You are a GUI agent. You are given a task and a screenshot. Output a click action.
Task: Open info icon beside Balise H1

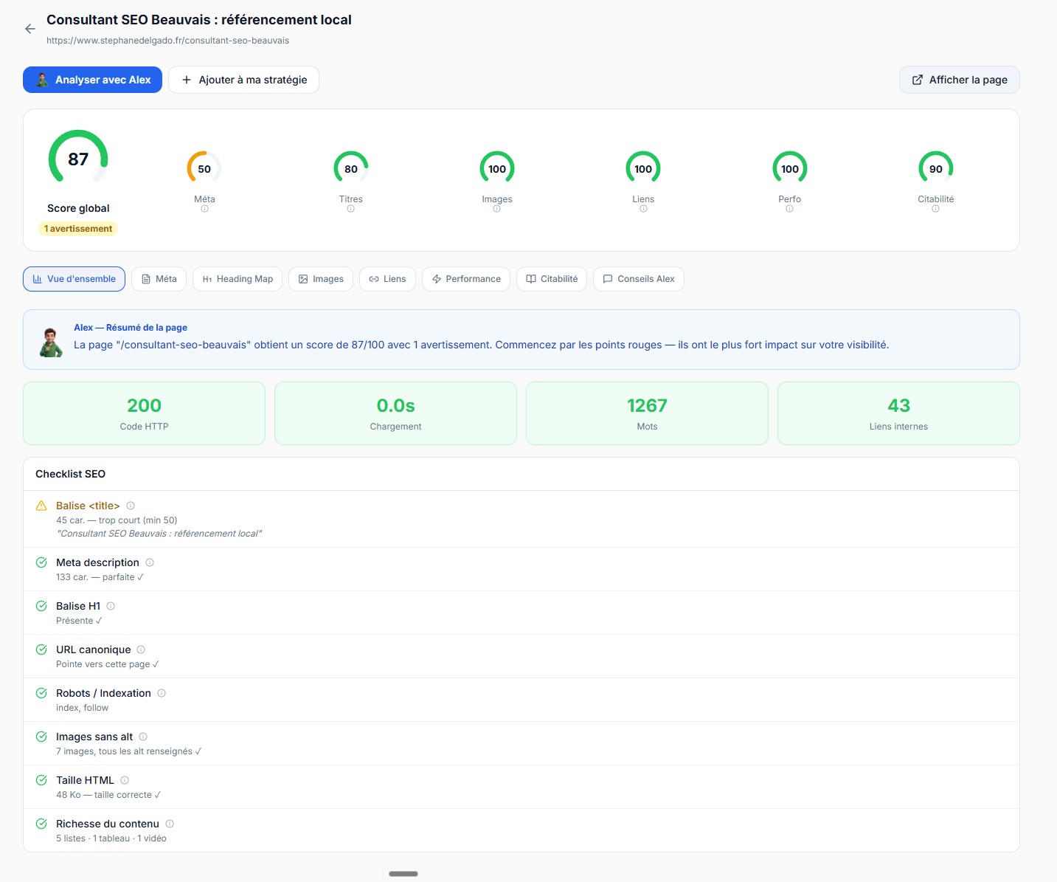point(111,606)
